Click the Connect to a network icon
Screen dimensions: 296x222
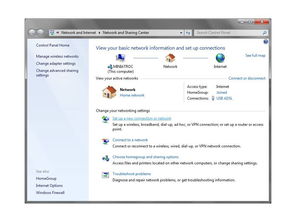pos(105,142)
